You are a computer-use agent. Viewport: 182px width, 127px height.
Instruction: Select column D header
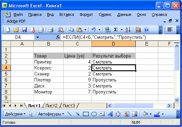[113, 44]
